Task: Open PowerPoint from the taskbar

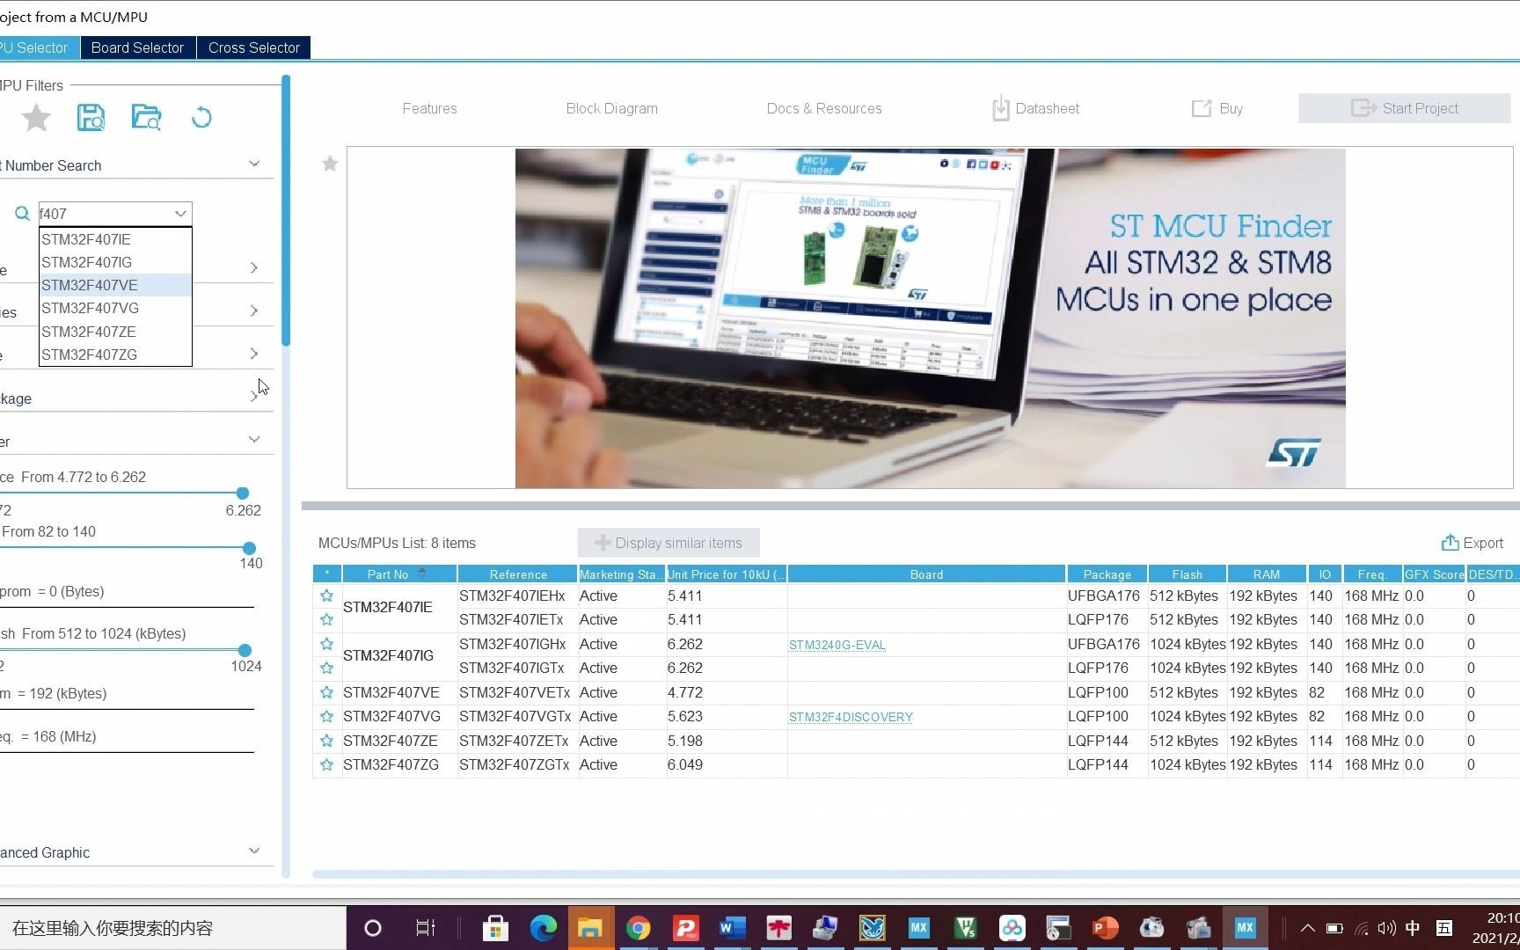Action: (1105, 928)
